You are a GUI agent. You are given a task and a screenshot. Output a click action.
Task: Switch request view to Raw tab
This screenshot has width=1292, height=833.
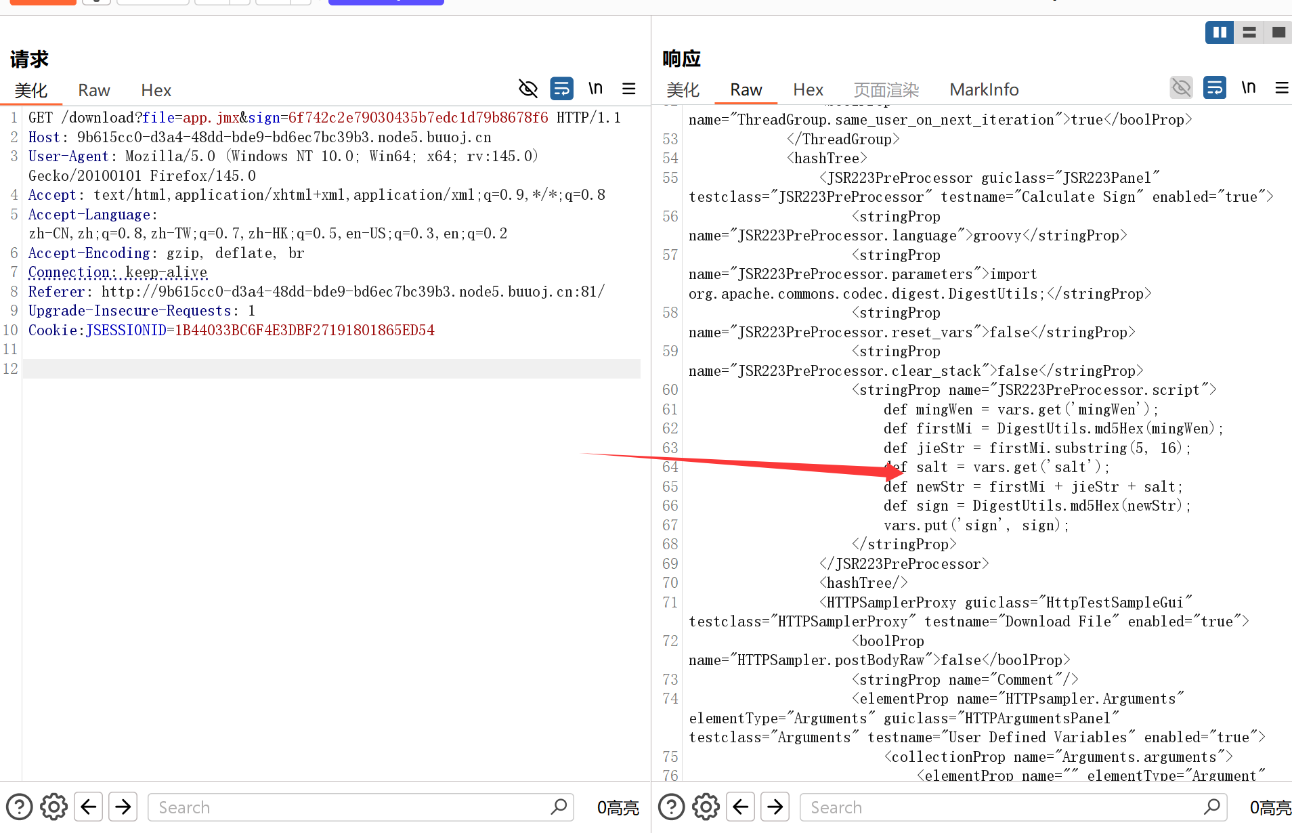pos(94,91)
